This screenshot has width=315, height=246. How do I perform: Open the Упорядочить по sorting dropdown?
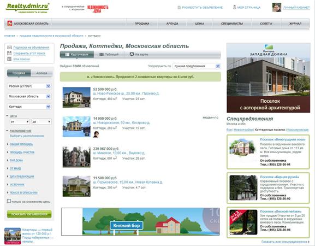click(197, 66)
